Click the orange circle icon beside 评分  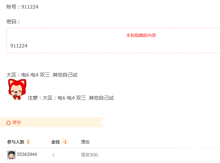[9, 123]
